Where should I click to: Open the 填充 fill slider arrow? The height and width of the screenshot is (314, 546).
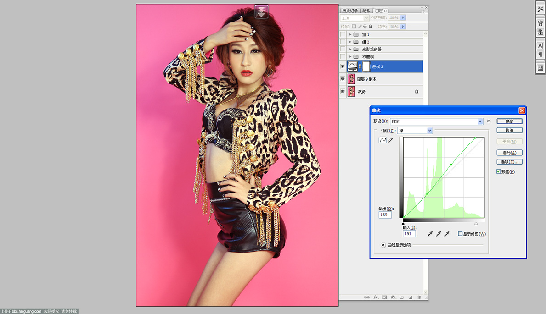click(x=403, y=27)
